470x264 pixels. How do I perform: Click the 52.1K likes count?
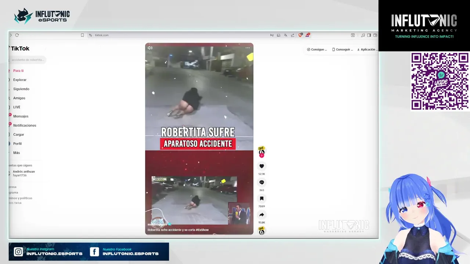[261, 174]
